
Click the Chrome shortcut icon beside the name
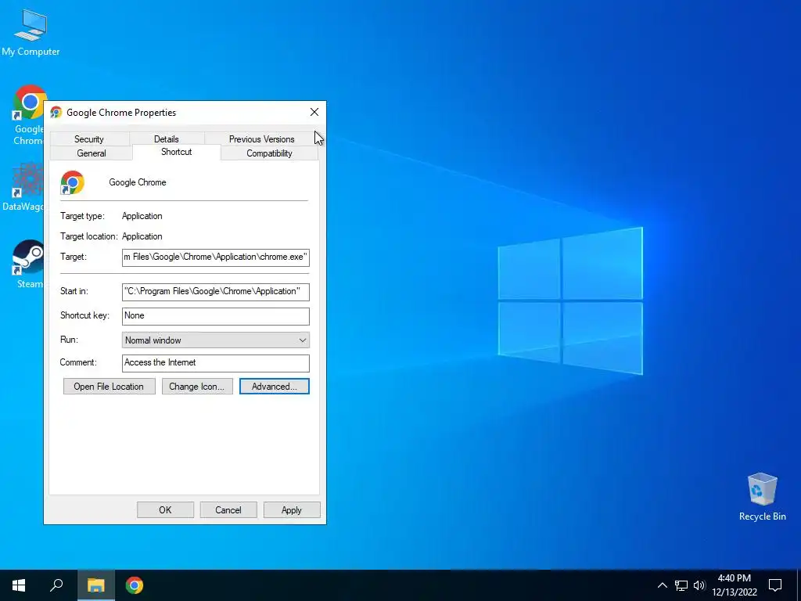(x=73, y=182)
